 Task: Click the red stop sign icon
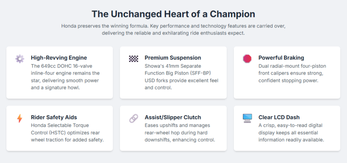click(x=247, y=59)
